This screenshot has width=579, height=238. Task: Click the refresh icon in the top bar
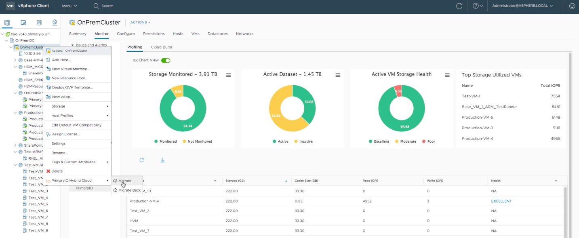tap(459, 6)
